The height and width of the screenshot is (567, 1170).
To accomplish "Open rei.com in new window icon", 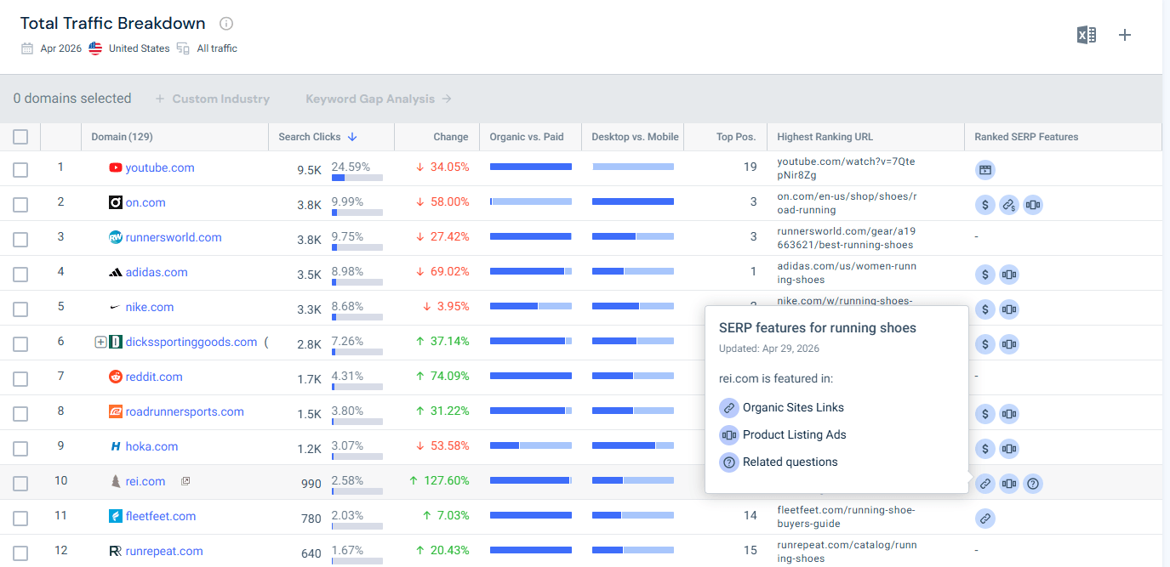I will (x=185, y=481).
